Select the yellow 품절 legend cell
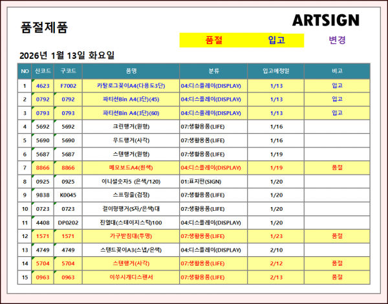This screenshot has width=388, height=304. pyautogui.click(x=213, y=40)
